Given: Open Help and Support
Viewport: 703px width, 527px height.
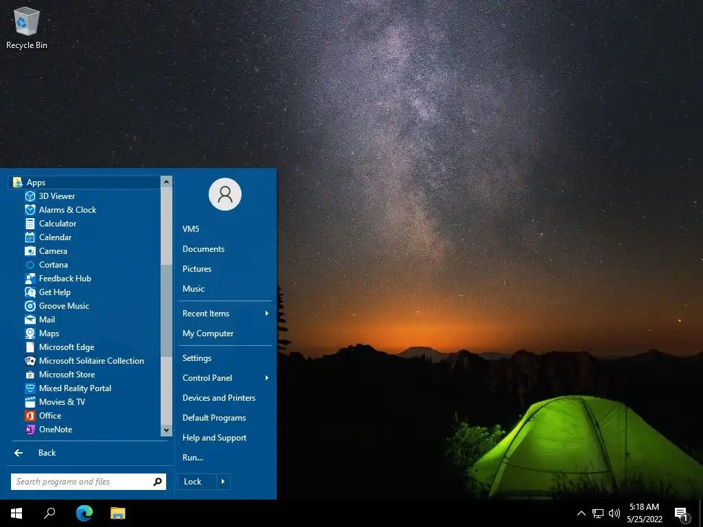Looking at the screenshot, I should pos(214,438).
